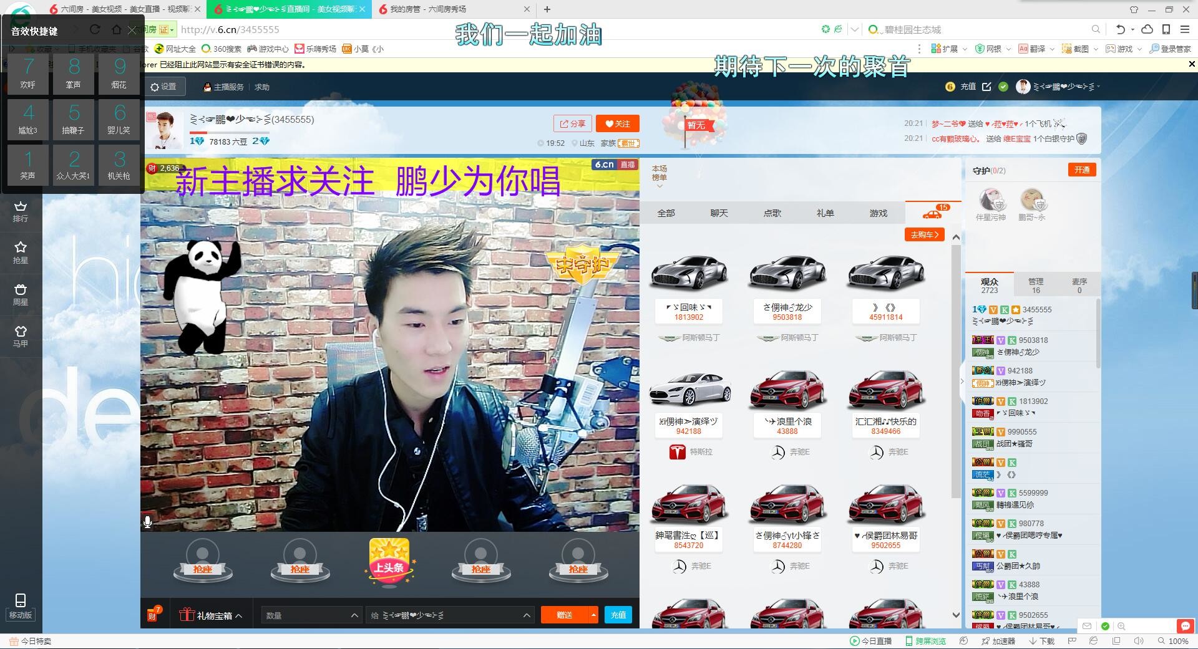Click the 去购车 buy car button

pyautogui.click(x=924, y=234)
